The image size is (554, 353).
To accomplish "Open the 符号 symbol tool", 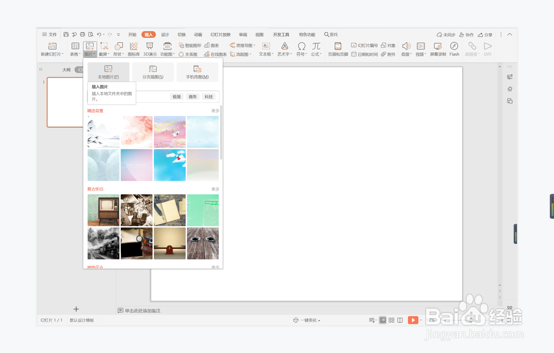I will (x=301, y=49).
